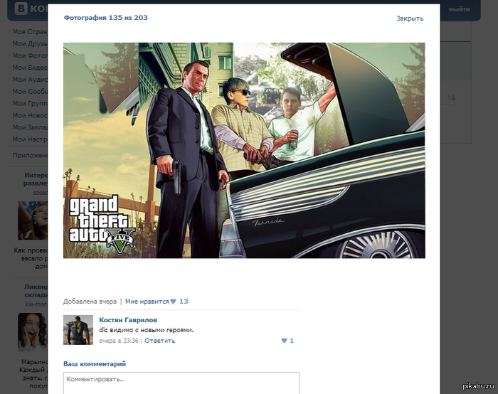
Task: Open Костян Гаврилов's profile name link
Action: click(x=128, y=320)
